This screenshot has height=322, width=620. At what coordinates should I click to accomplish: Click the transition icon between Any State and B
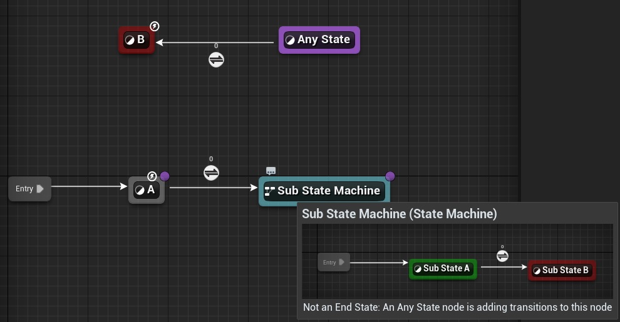216,59
